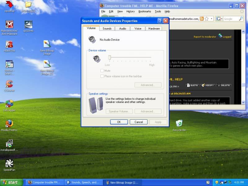Click Cancel in the Sounds and Audio dialog

point(139,122)
